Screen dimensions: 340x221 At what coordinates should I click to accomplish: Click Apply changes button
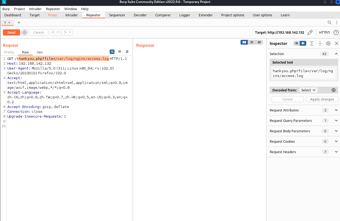322,99
